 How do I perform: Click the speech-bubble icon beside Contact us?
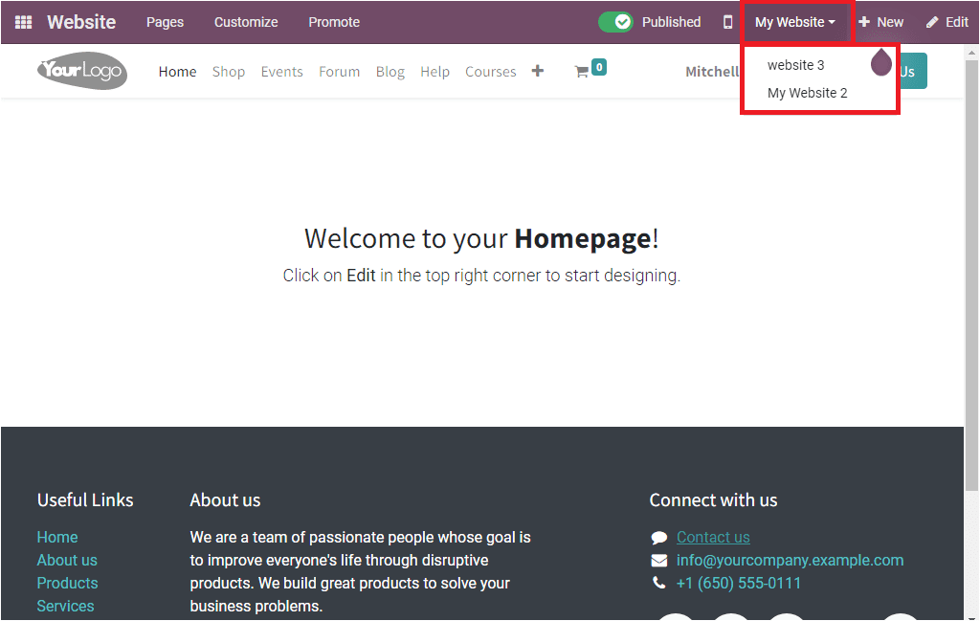click(658, 537)
